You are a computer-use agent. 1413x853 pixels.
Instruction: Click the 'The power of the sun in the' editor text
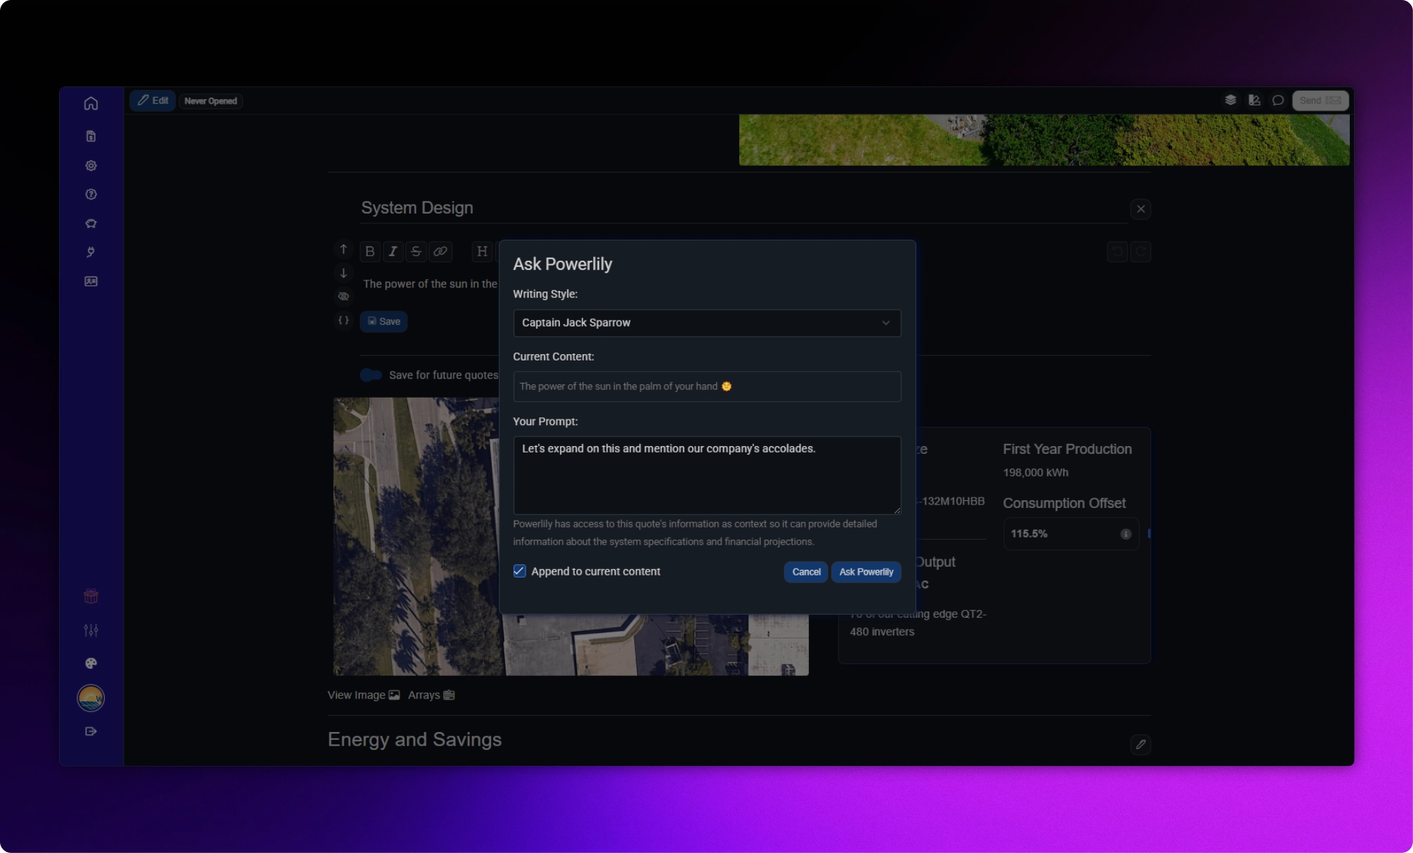click(429, 284)
